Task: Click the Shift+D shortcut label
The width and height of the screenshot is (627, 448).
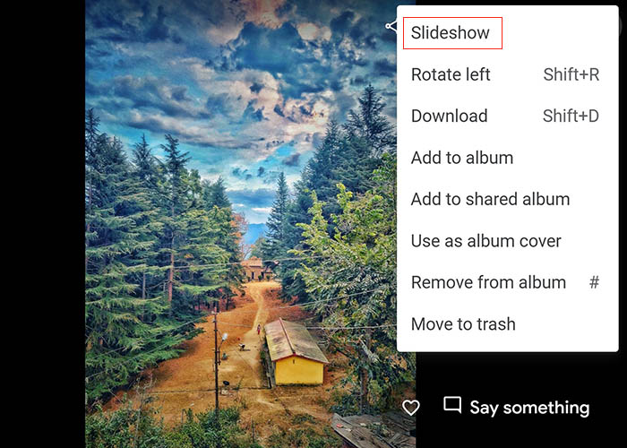Action: 571,116
